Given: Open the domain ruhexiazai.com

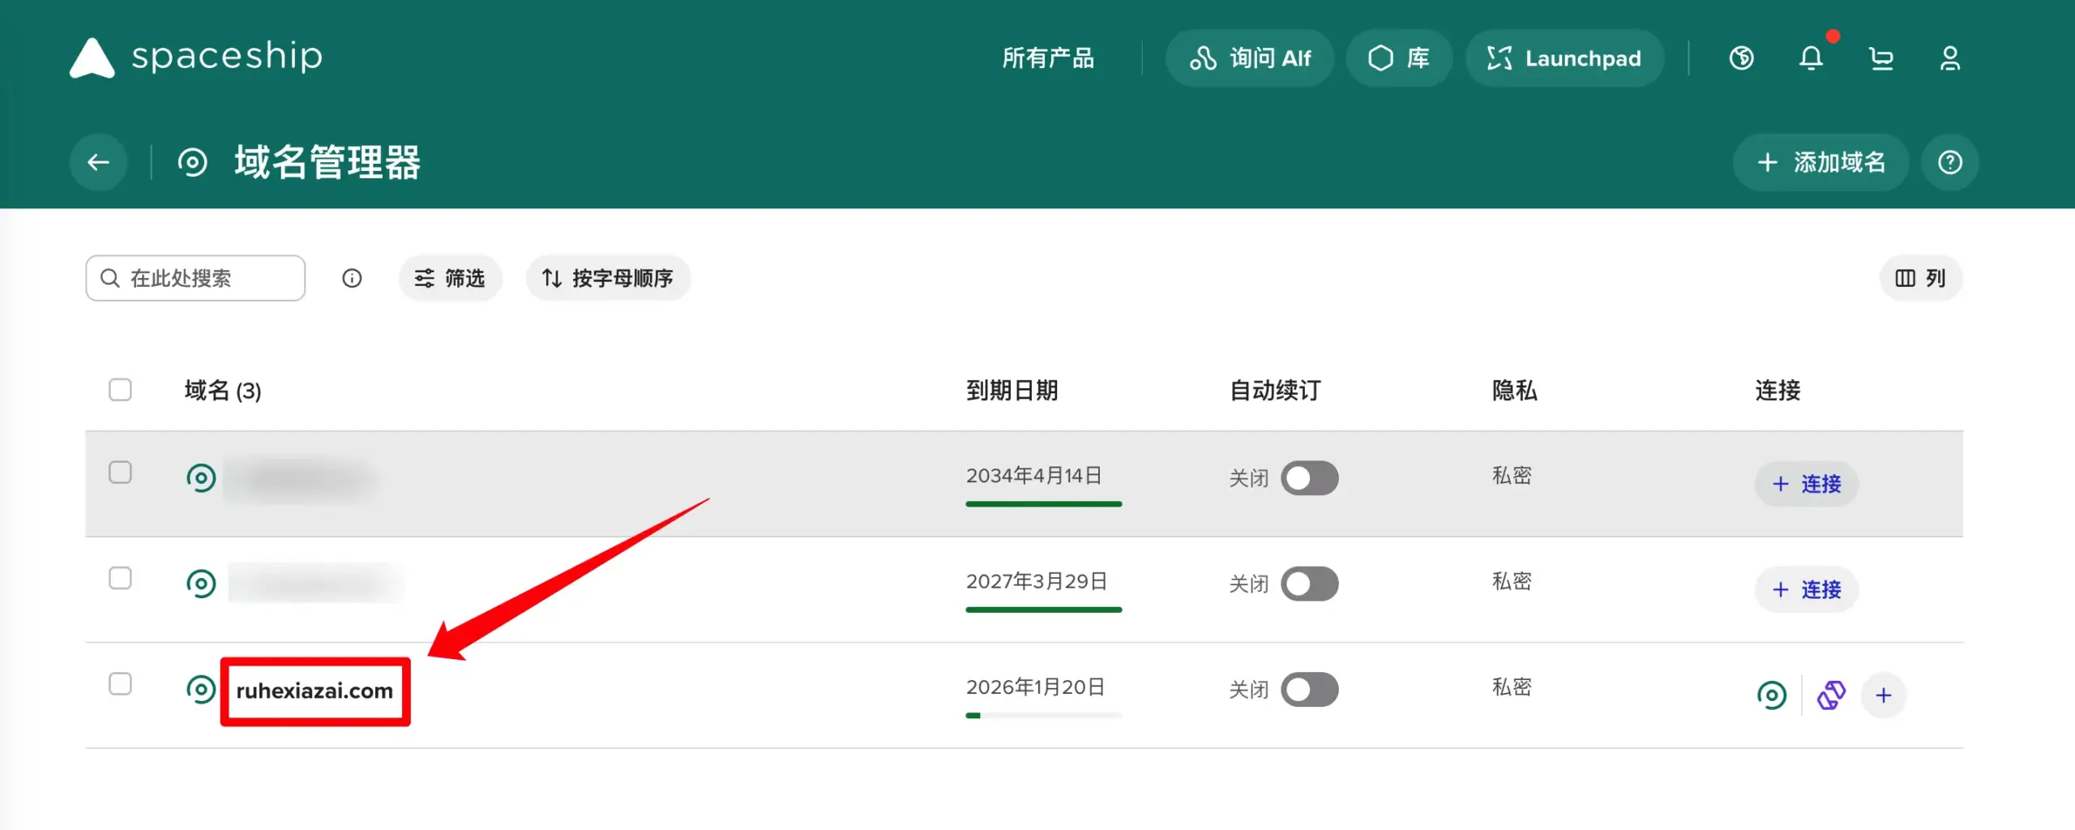Looking at the screenshot, I should point(314,691).
